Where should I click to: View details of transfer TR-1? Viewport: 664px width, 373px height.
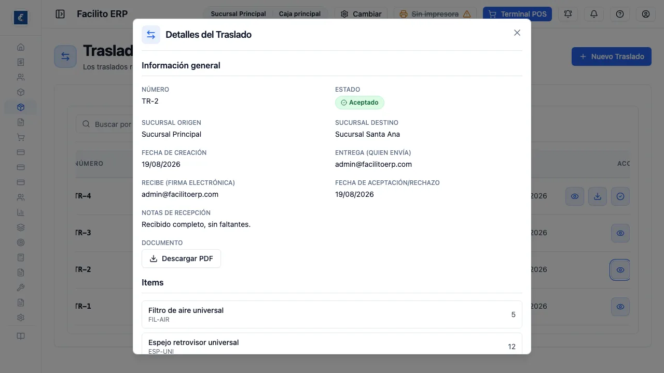click(x=620, y=307)
